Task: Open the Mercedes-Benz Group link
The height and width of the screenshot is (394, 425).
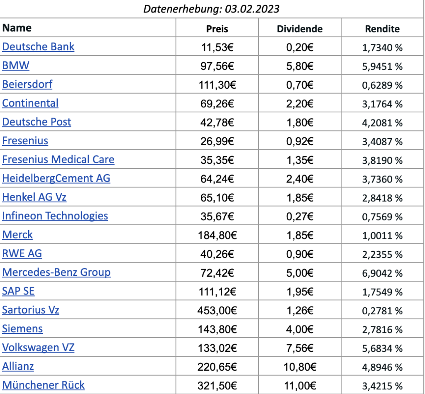Action: (56, 272)
